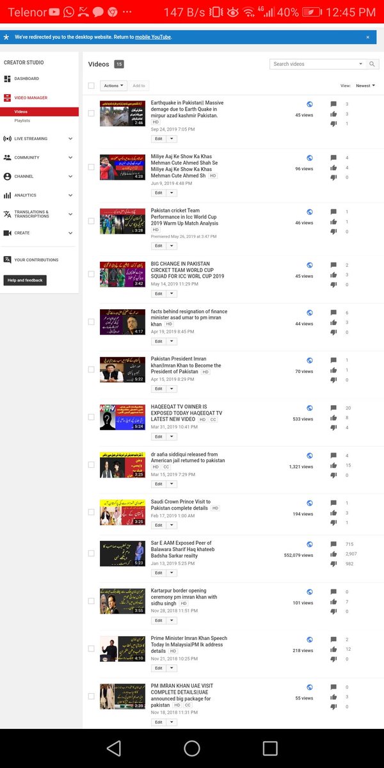Image resolution: width=384 pixels, height=768 pixels.
Task: Click likes icon for dr aafia siddiqui video
Action: (x=333, y=465)
